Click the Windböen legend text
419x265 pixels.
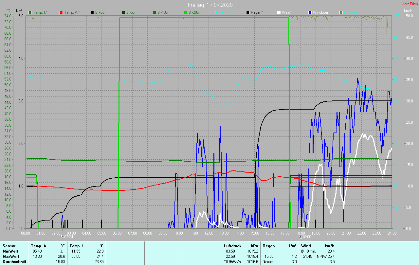point(321,12)
